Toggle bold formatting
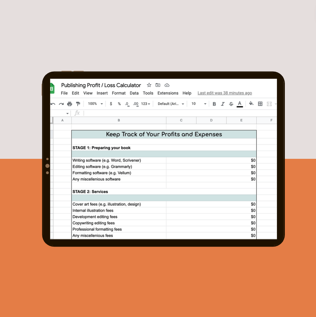Screen dimensions: 316x317 [214, 104]
